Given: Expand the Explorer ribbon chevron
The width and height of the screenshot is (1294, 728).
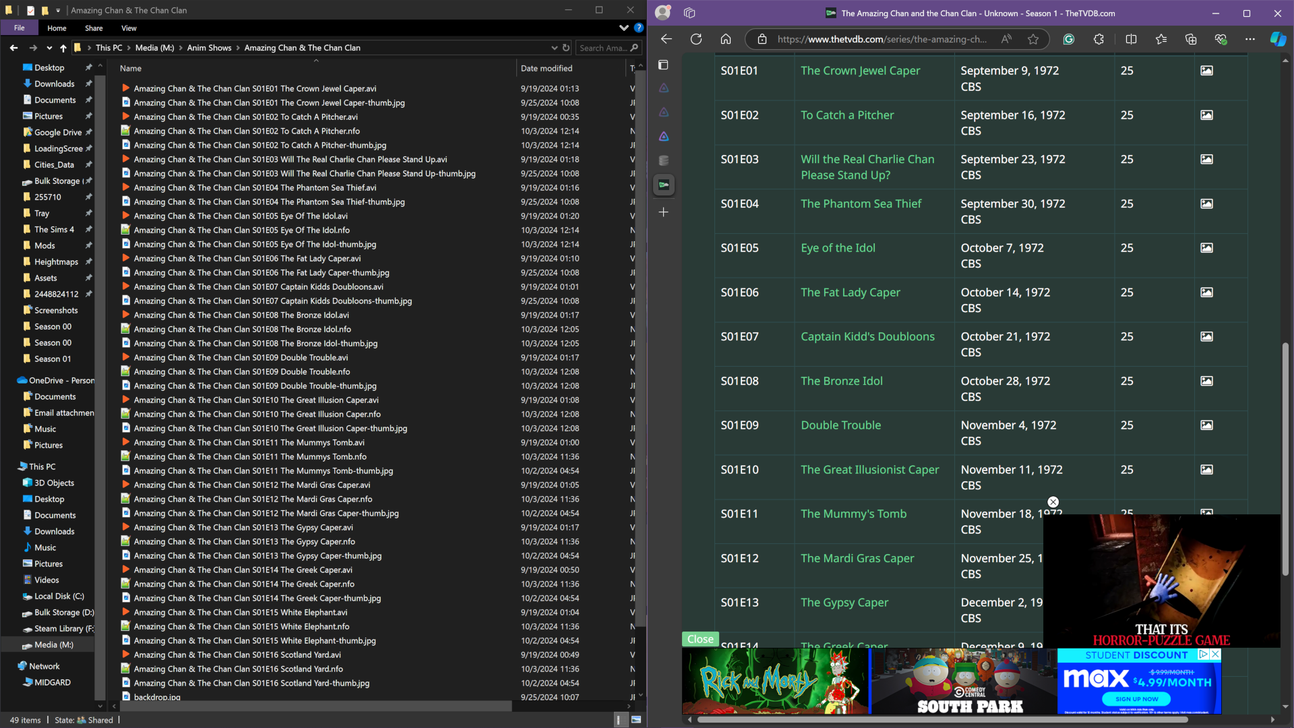Looking at the screenshot, I should (x=623, y=28).
